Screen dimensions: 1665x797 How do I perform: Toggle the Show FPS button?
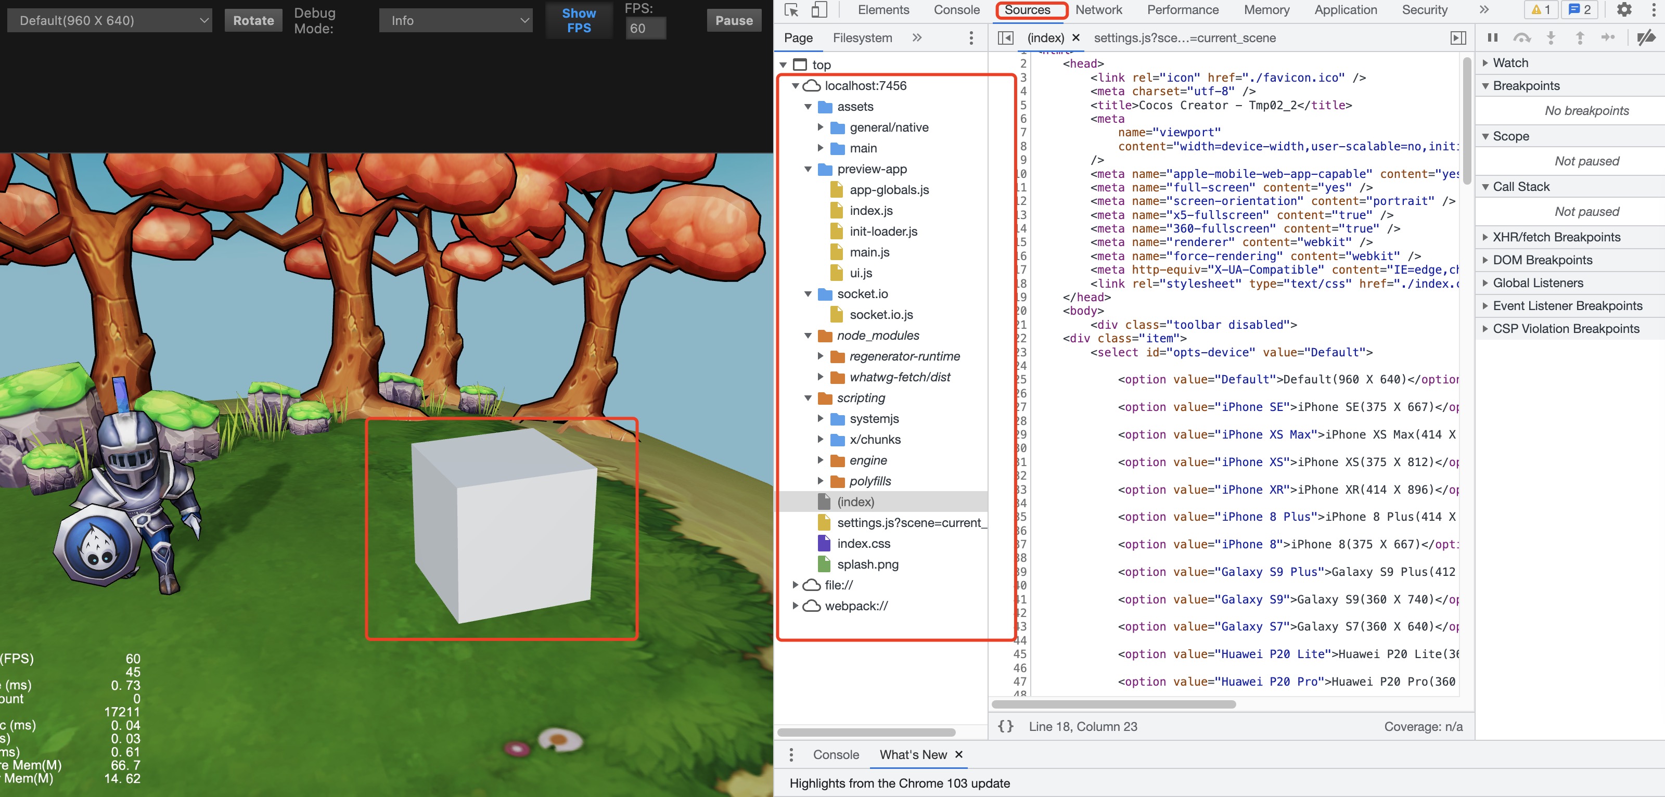coord(579,20)
